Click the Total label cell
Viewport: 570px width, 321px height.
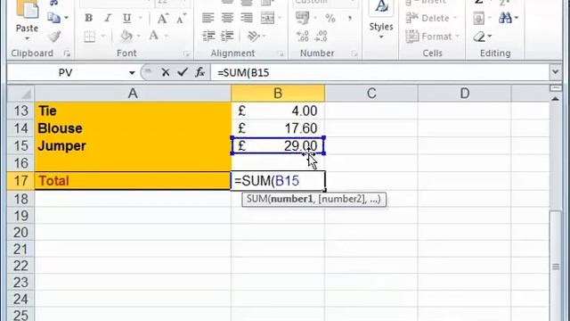(x=133, y=180)
